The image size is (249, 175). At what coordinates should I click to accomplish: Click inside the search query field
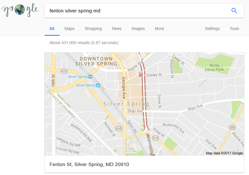136,11
